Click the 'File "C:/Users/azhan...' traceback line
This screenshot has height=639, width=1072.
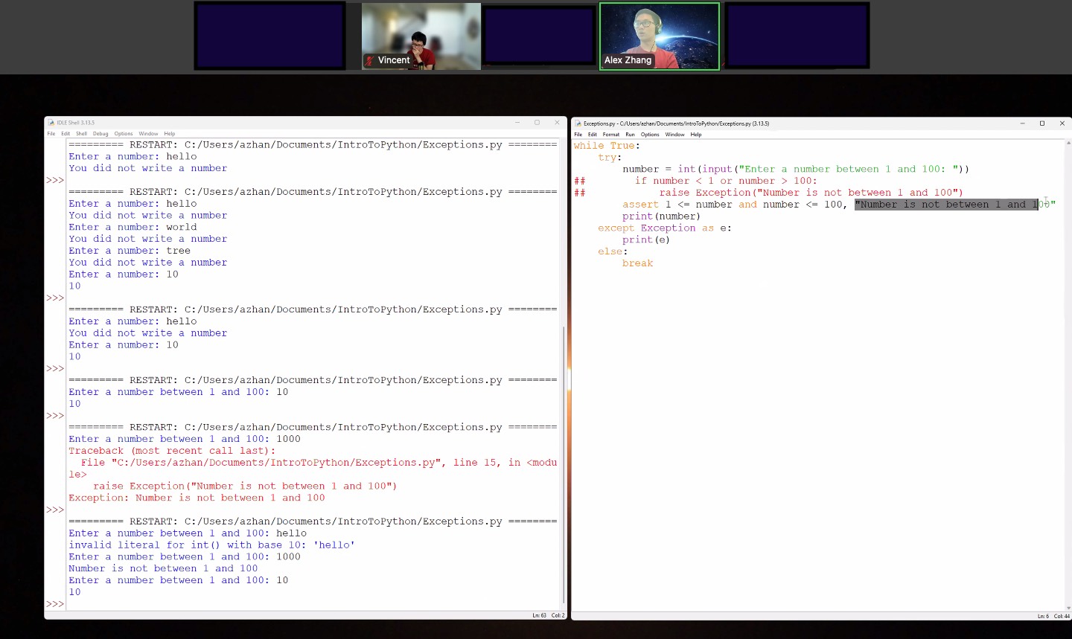pyautogui.click(x=313, y=468)
